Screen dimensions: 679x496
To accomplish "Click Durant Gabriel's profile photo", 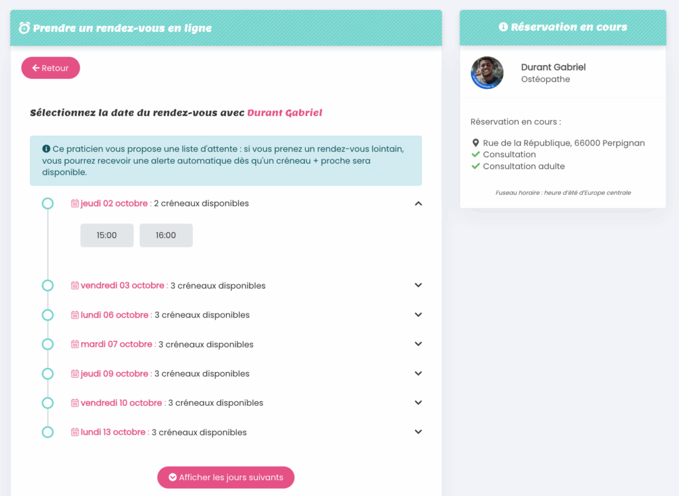I will (x=487, y=72).
